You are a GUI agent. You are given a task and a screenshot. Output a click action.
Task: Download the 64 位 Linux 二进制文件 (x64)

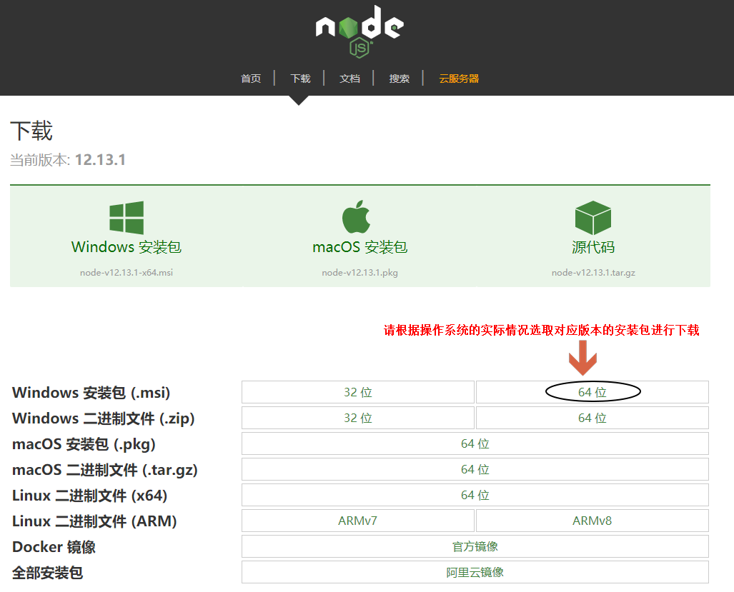coord(475,494)
